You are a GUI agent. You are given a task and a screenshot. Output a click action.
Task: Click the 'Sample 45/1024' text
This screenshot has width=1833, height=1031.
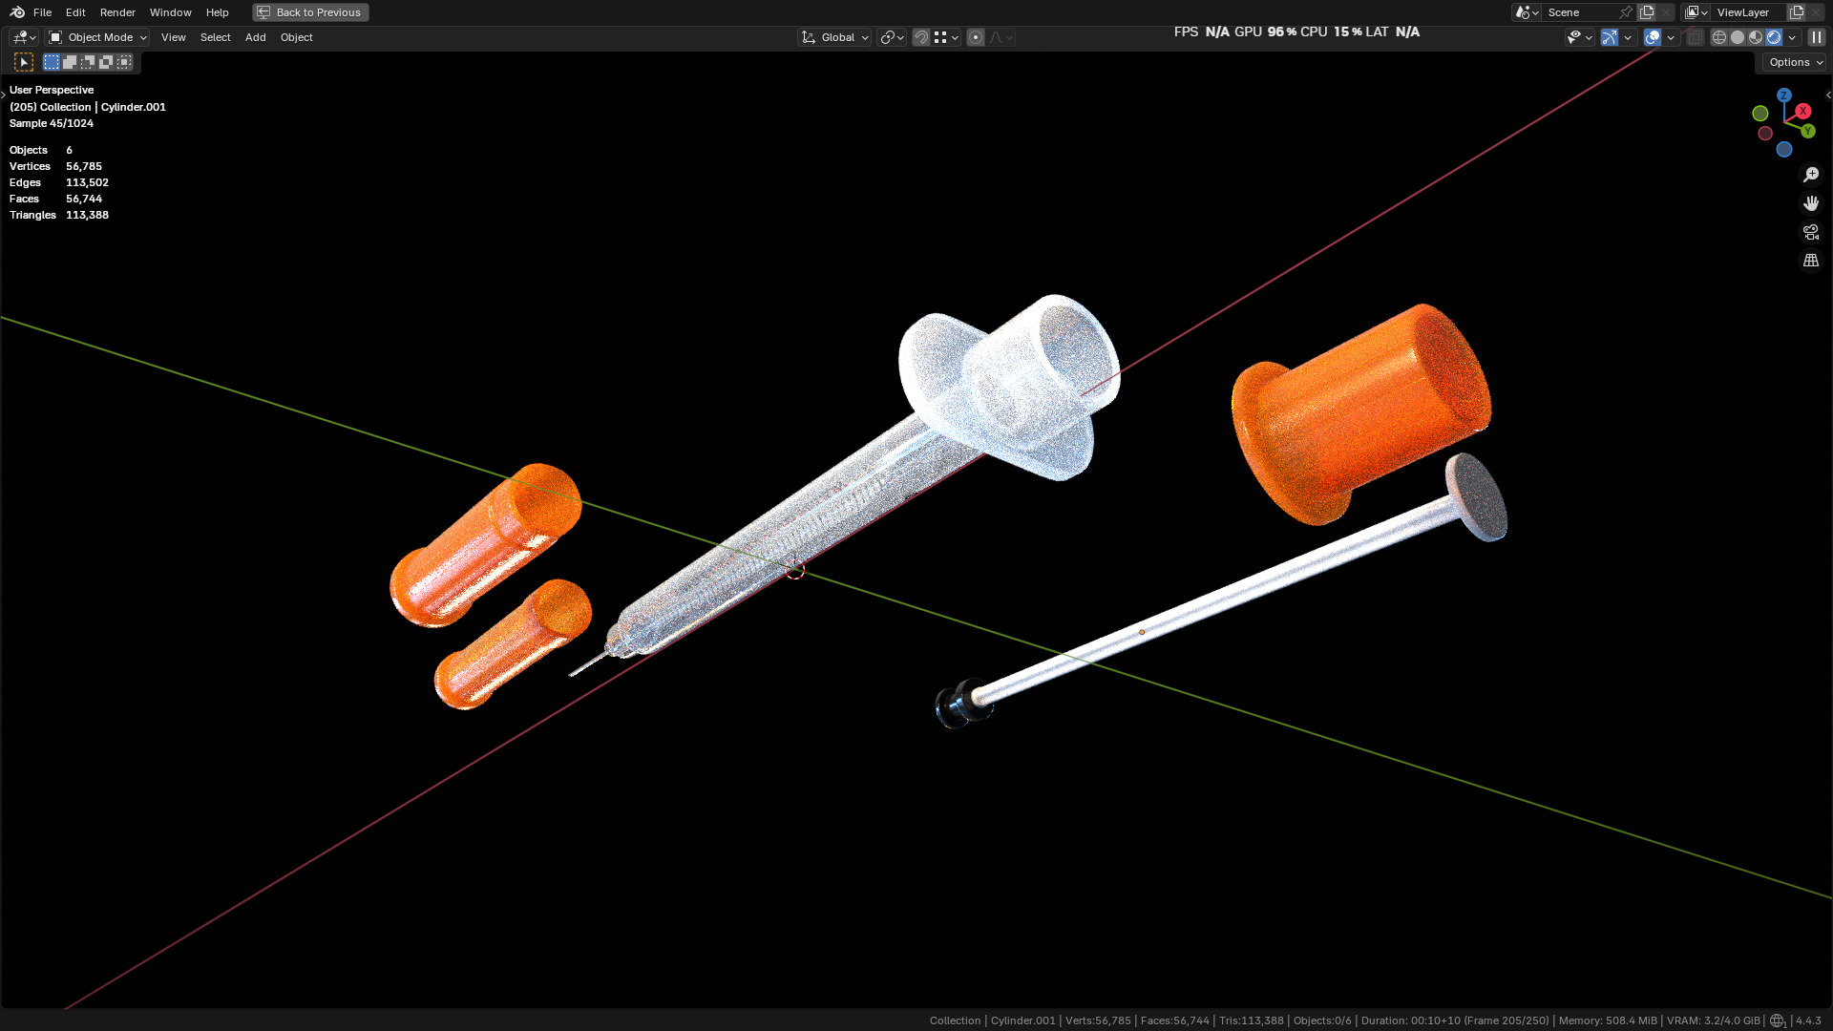52,123
